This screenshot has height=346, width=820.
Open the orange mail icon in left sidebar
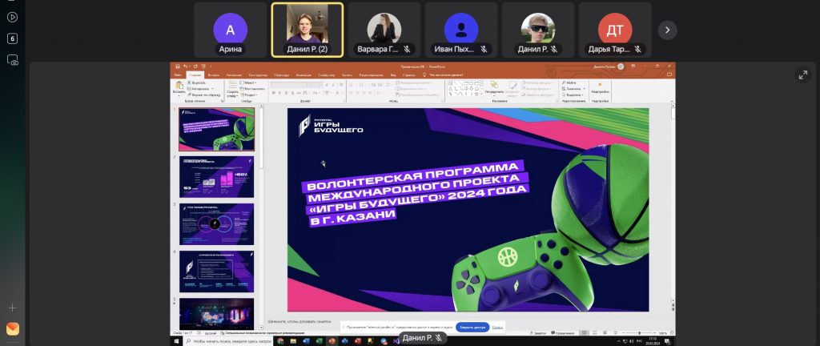coord(13,328)
